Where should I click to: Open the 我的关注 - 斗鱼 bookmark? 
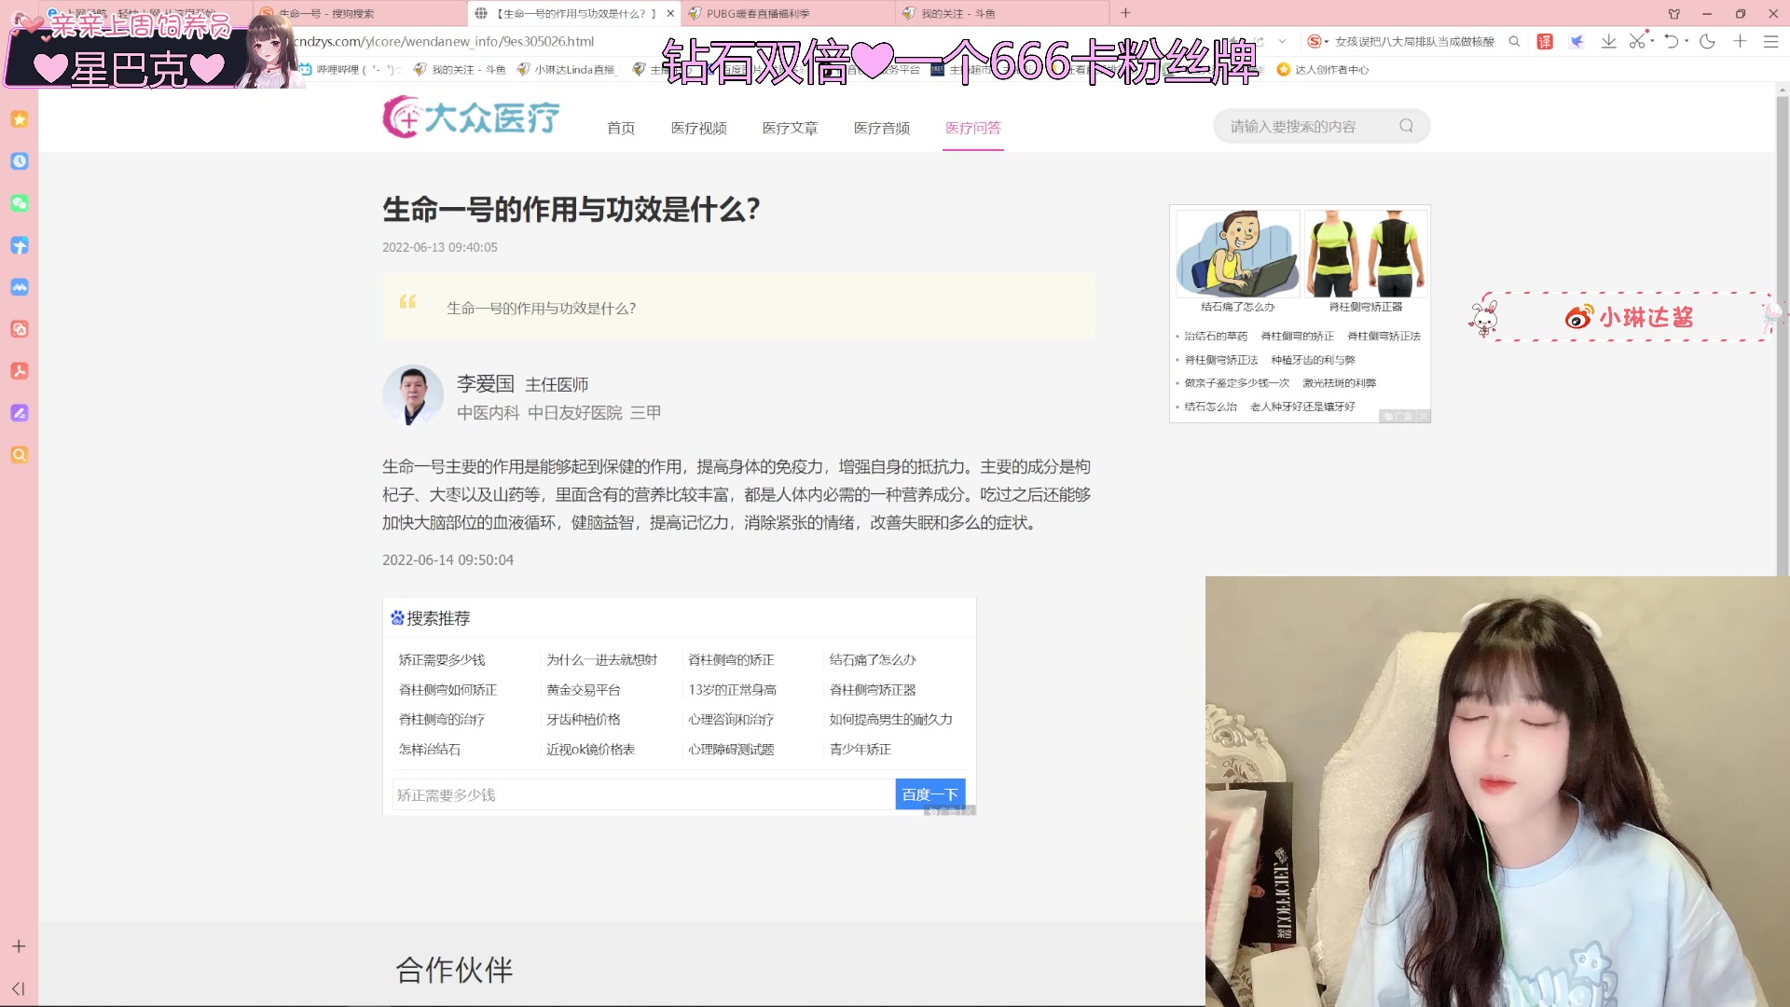[x=460, y=69]
